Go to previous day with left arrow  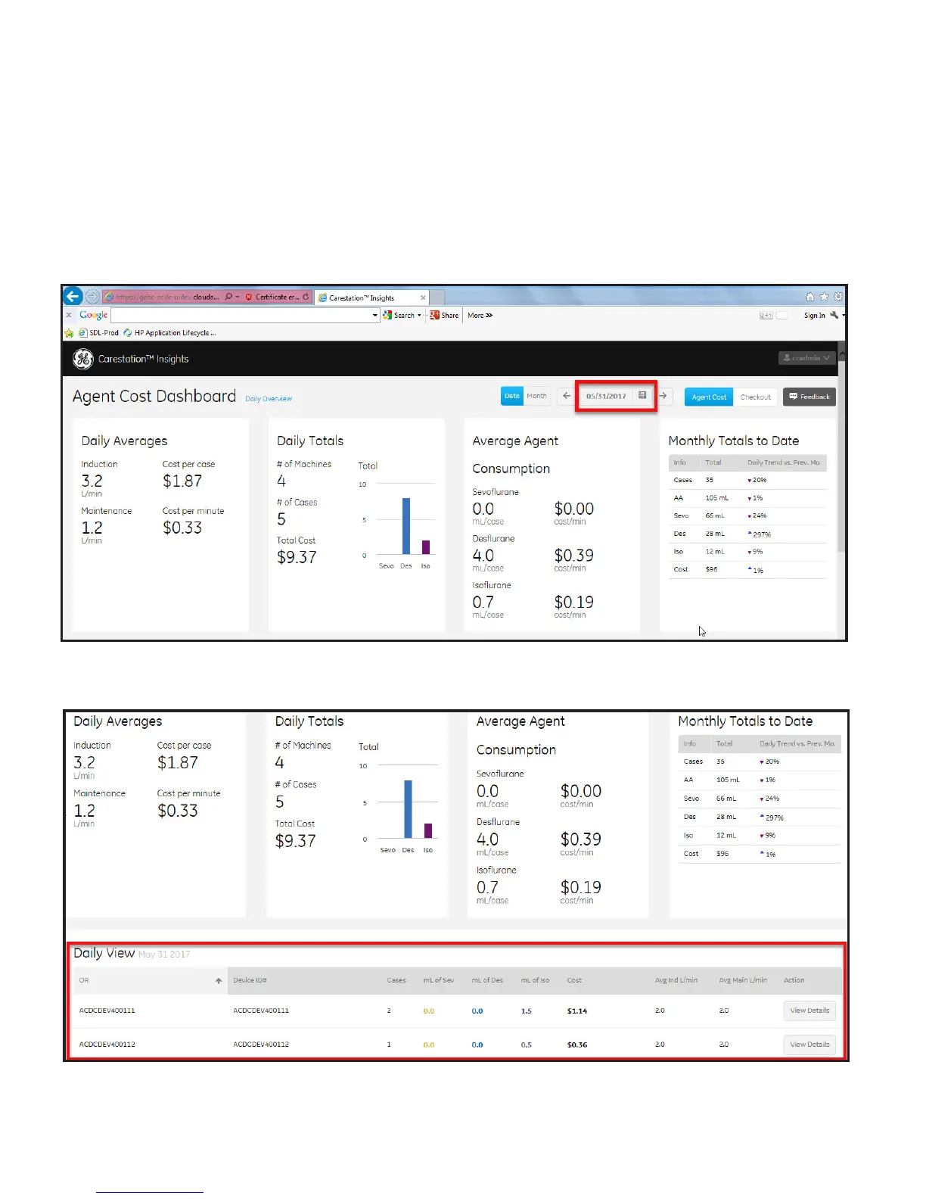567,396
